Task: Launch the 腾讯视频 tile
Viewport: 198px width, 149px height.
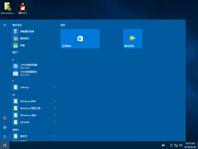Action: coord(132,38)
